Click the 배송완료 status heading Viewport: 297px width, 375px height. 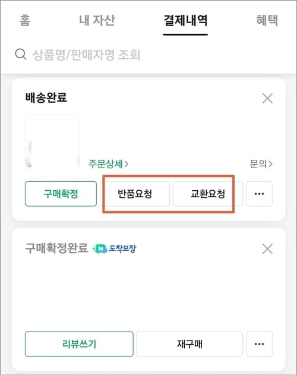(x=46, y=97)
